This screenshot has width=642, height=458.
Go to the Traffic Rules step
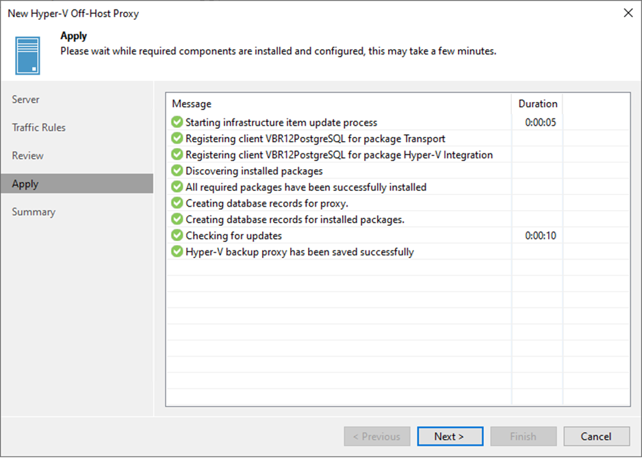[x=38, y=127]
